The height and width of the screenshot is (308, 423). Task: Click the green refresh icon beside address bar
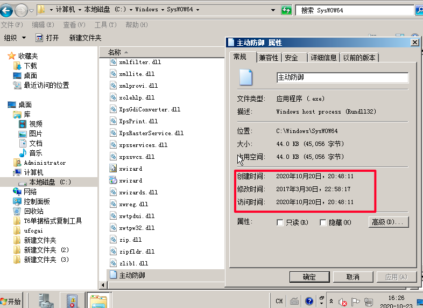(286, 10)
